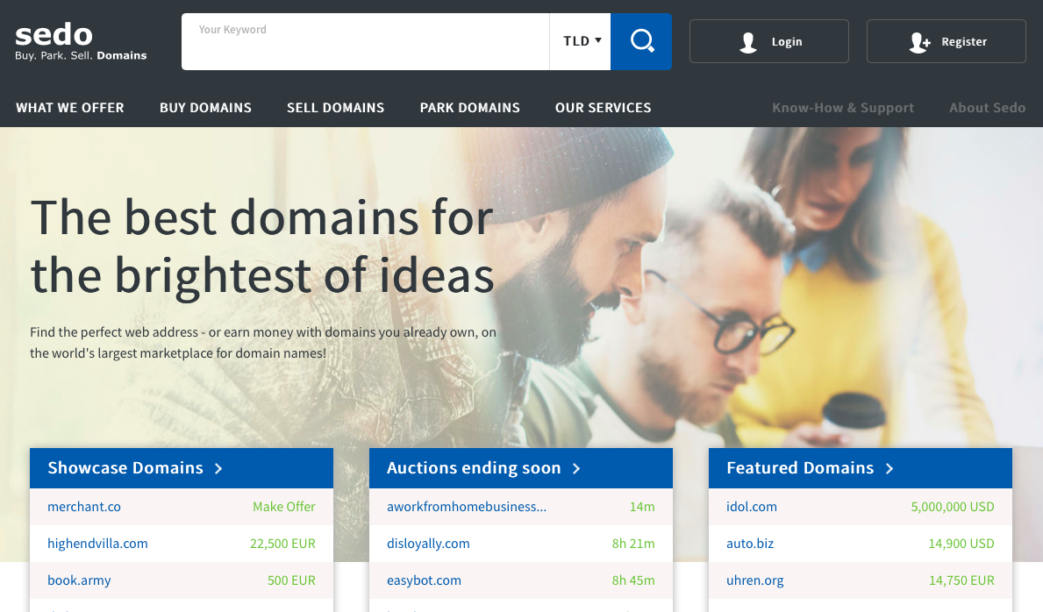Screen dimensions: 1043x612
Task: Focus the Your Keyword search field
Action: 365,41
